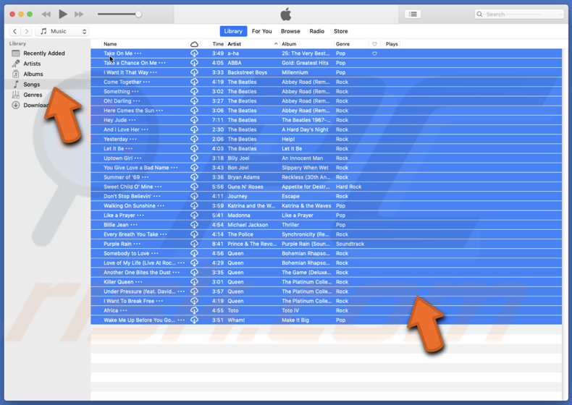Click album Slippery When Wet

click(305, 168)
